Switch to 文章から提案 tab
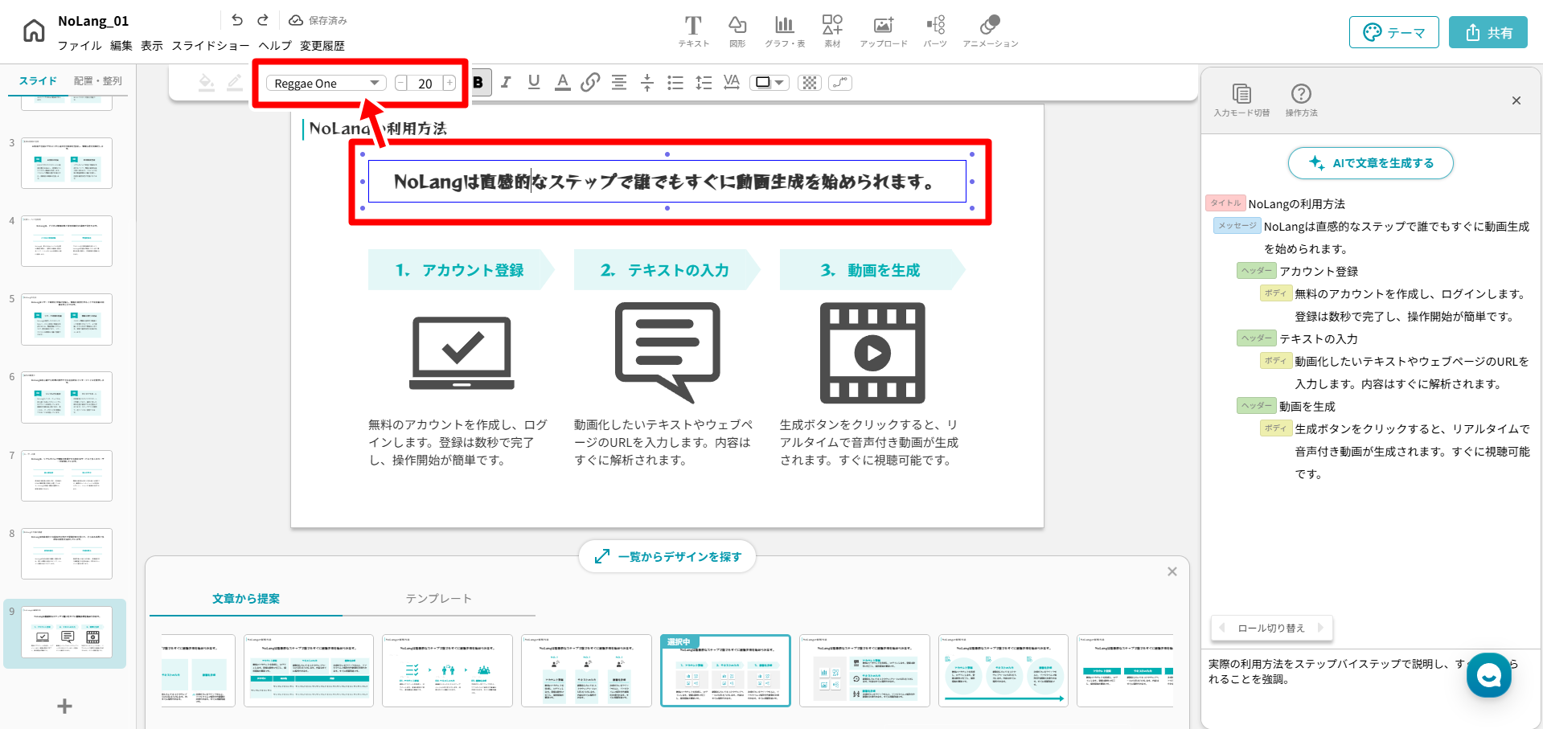The height and width of the screenshot is (729, 1543). click(246, 599)
